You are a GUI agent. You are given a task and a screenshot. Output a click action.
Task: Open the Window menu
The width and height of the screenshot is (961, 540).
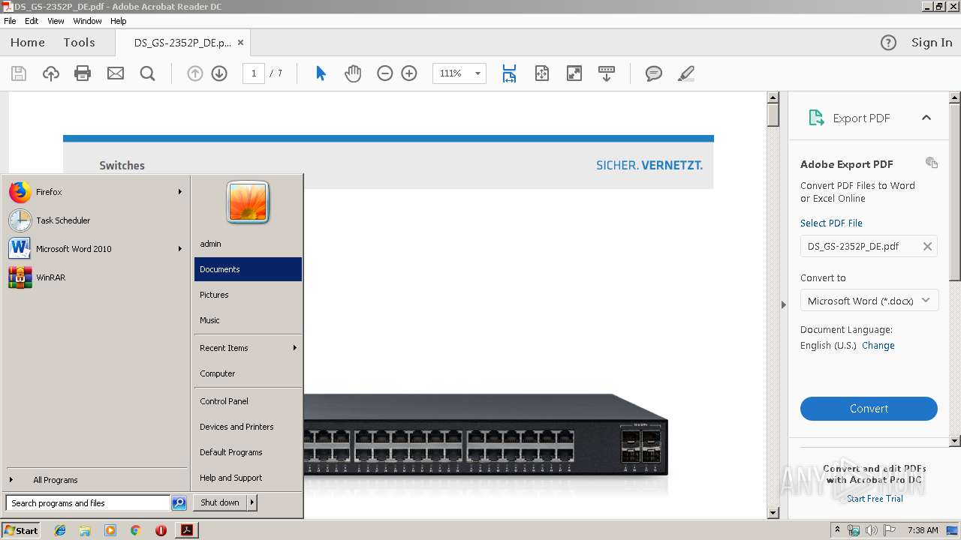point(87,21)
